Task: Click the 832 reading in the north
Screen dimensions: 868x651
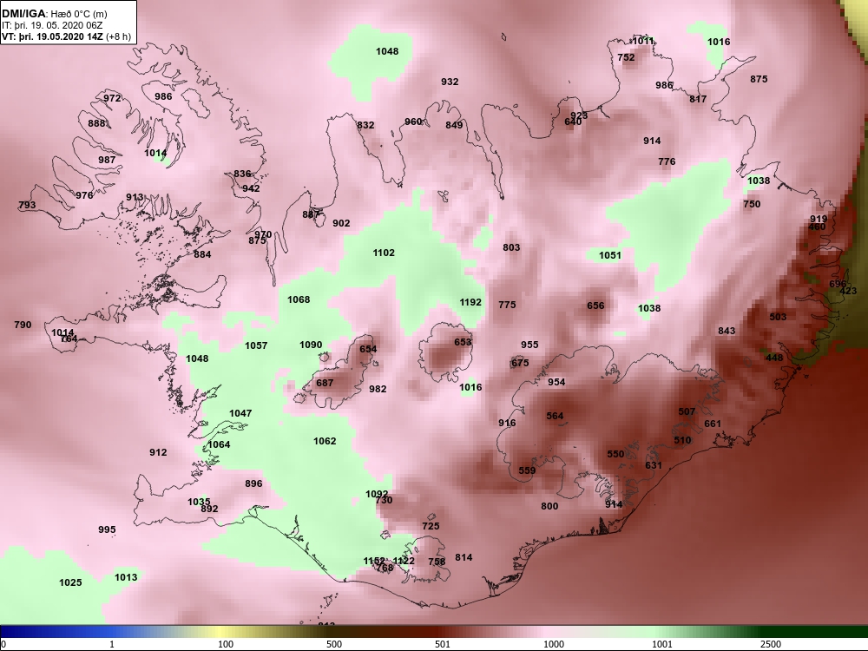Action: tap(365, 125)
